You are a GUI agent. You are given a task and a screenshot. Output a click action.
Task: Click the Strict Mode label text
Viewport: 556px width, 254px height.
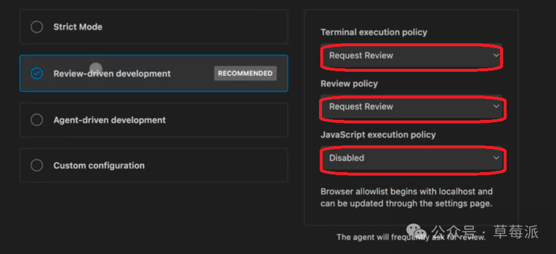point(78,27)
